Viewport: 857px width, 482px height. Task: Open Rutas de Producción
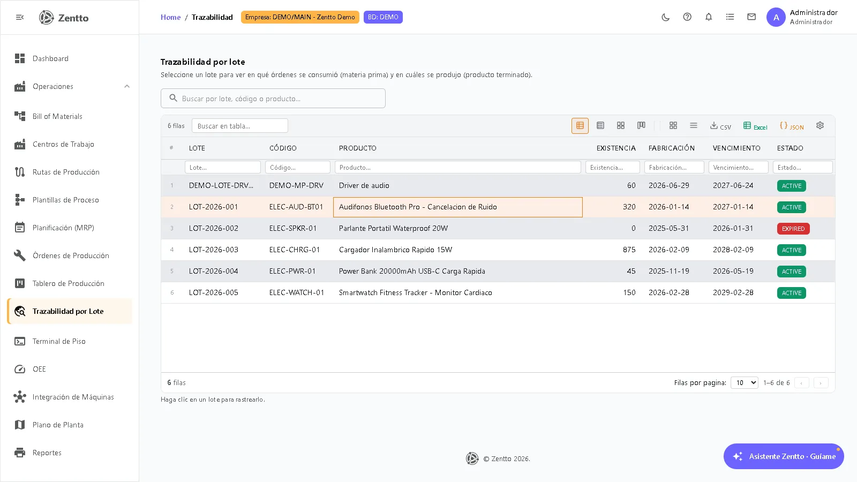[70, 172]
